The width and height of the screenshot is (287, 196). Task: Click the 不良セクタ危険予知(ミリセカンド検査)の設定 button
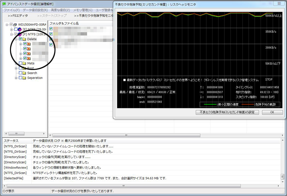227,112
